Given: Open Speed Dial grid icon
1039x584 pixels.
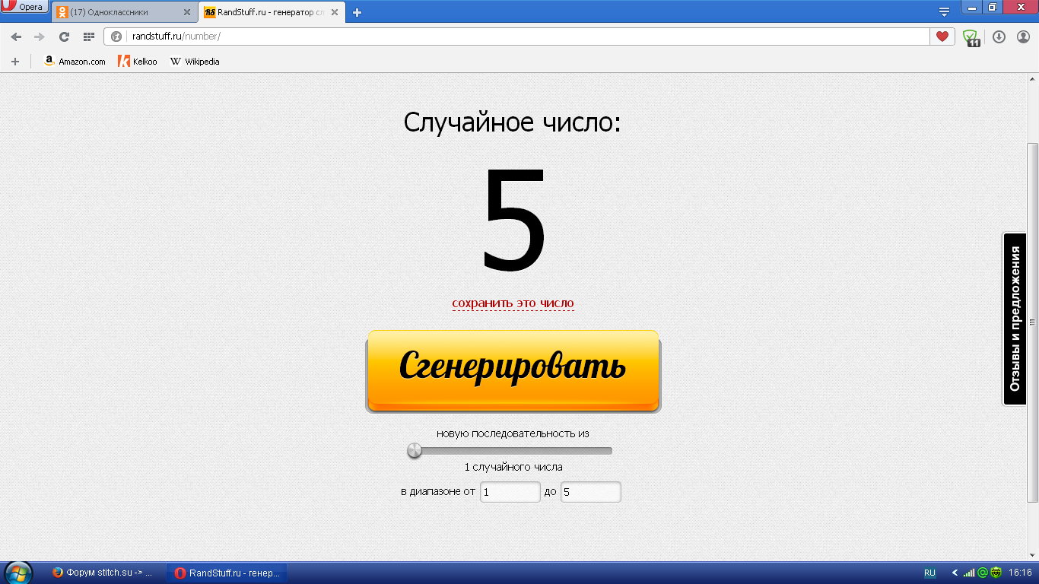Looking at the screenshot, I should 88,36.
